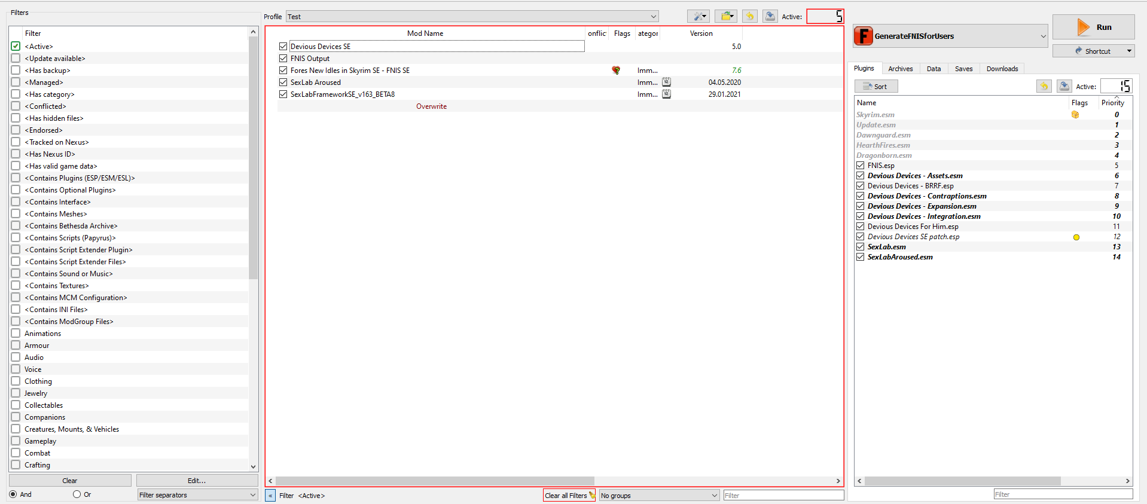Click the restore mod list backup icon
Image resolution: width=1147 pixels, height=504 pixels.
[x=750, y=16]
